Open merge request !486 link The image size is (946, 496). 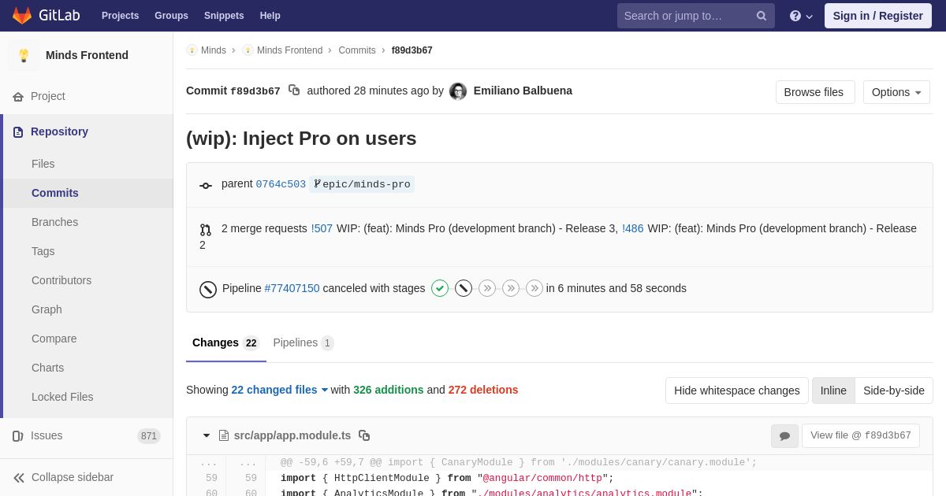633,228
